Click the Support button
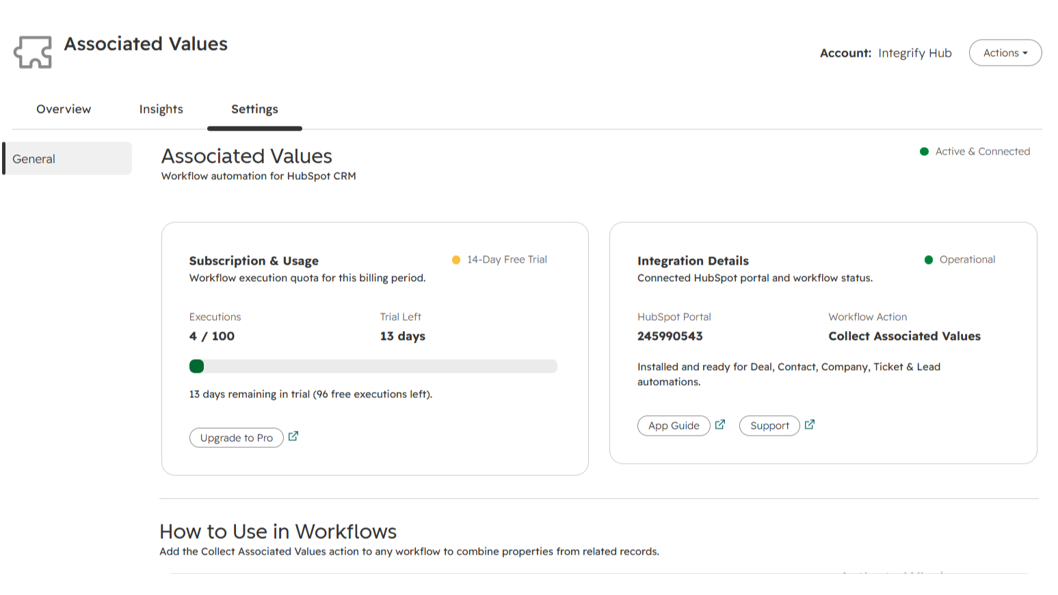 point(769,425)
